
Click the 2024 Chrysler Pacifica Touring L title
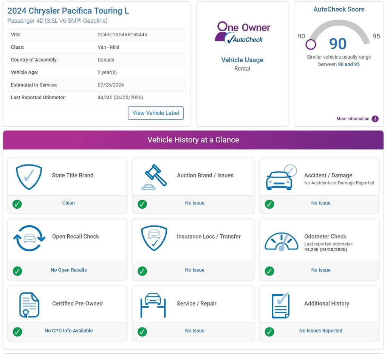68,11
